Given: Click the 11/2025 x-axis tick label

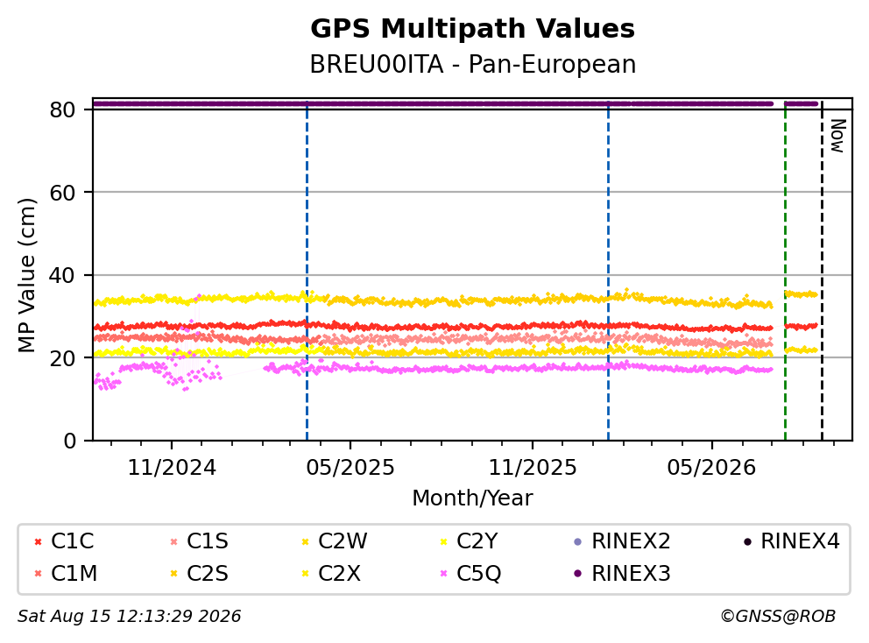Looking at the screenshot, I should tap(532, 468).
